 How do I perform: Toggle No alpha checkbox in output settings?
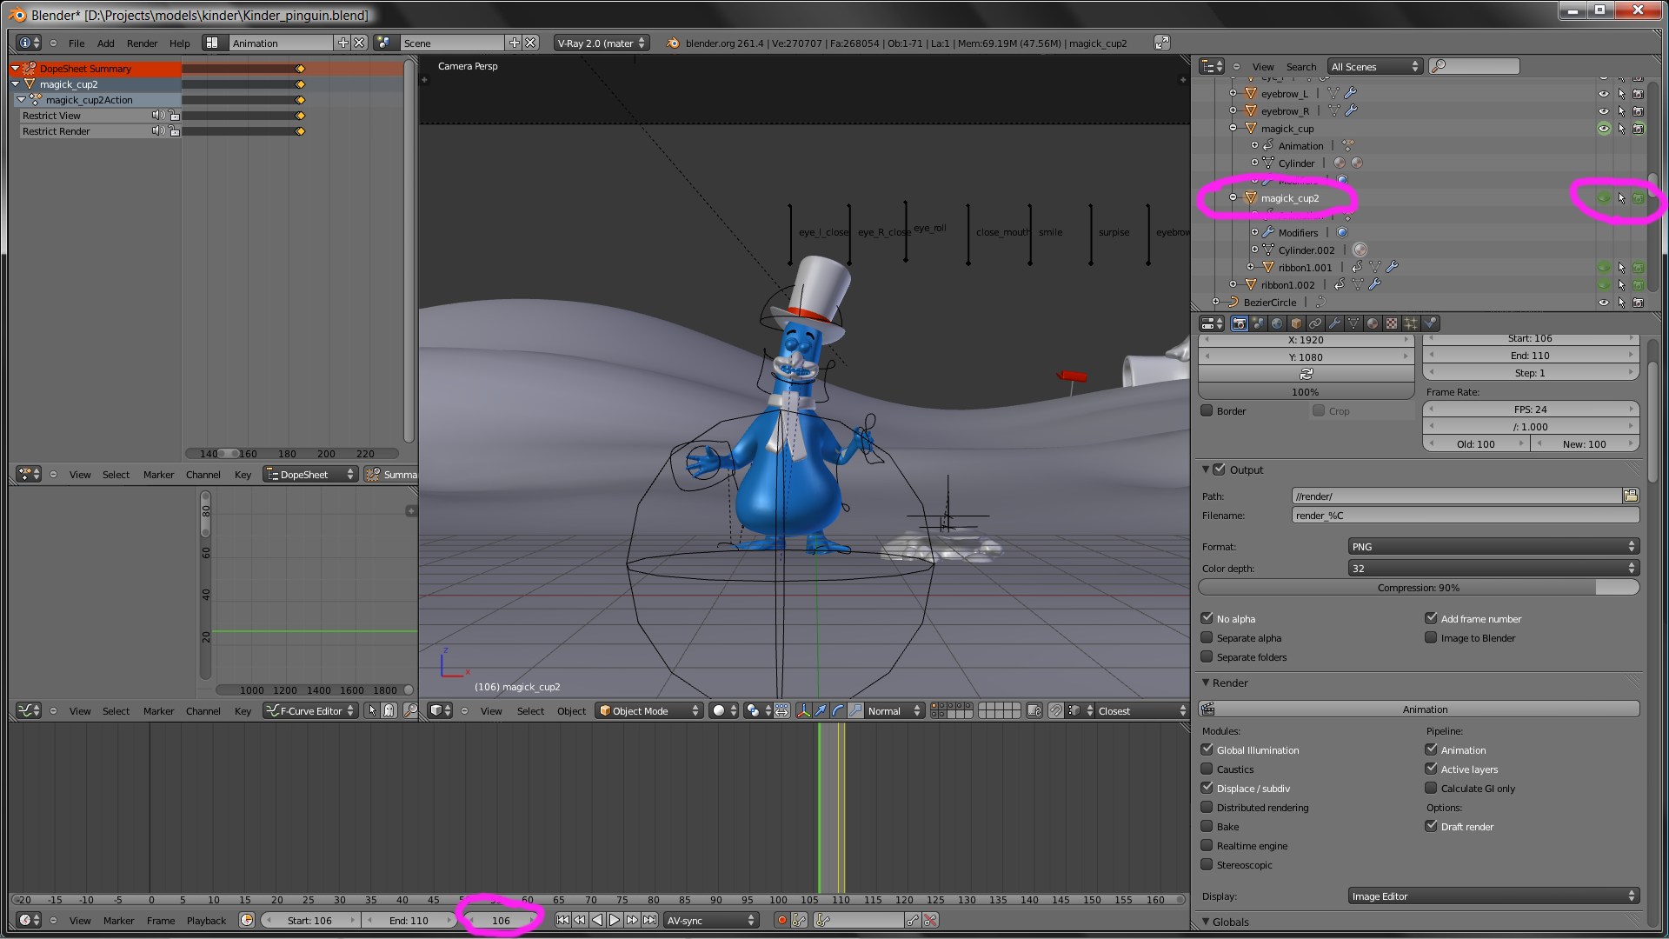1207,618
